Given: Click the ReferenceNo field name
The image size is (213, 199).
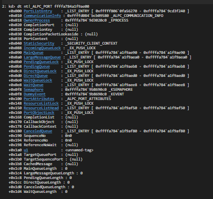Looking at the screenshot, I should click(x=35, y=141).
